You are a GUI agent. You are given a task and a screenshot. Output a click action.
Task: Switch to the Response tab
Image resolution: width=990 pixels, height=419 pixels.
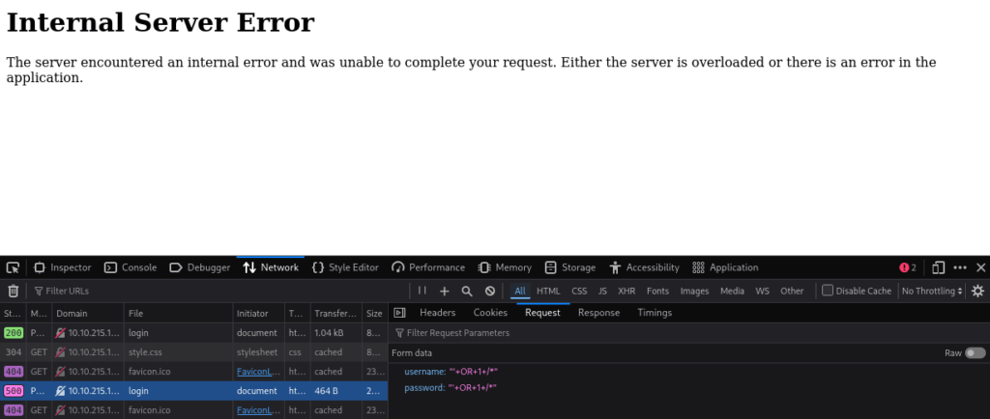click(x=598, y=313)
